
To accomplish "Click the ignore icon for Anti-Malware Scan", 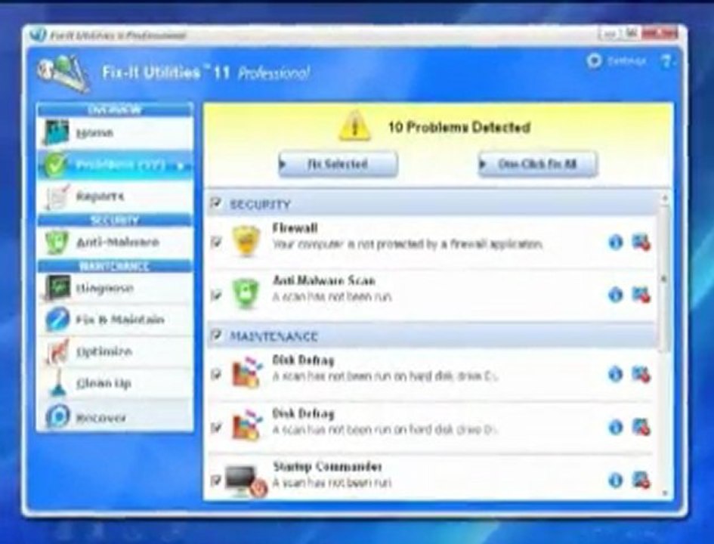I will (x=641, y=295).
